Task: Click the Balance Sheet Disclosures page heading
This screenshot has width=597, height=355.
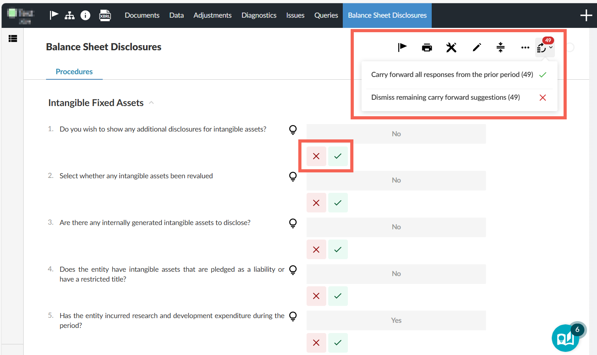Action: tap(104, 47)
